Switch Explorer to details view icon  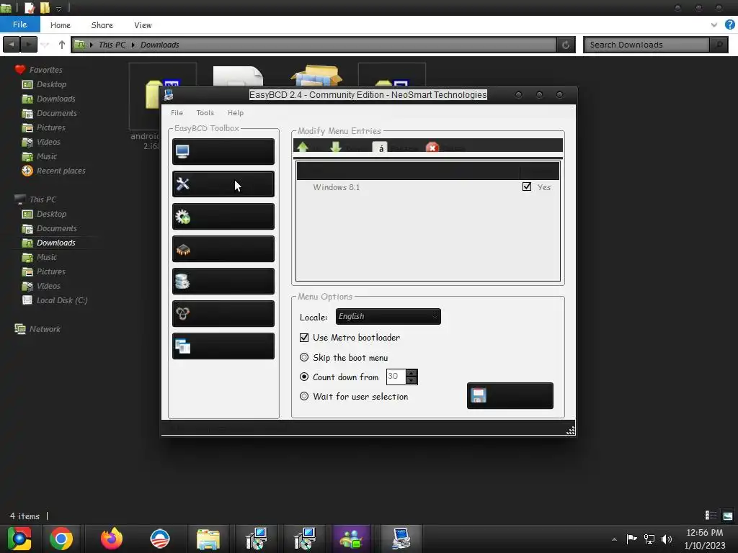(711, 516)
